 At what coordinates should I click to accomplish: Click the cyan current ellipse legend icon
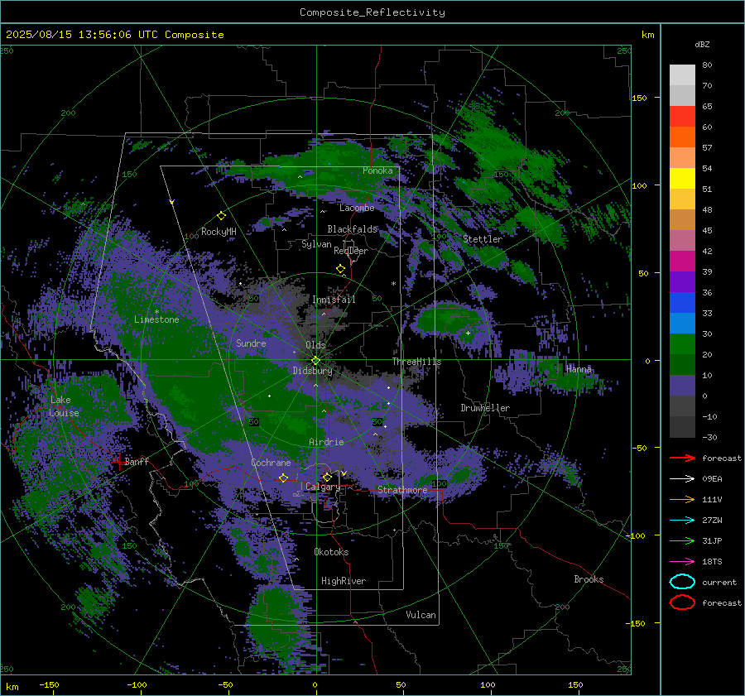click(x=682, y=582)
